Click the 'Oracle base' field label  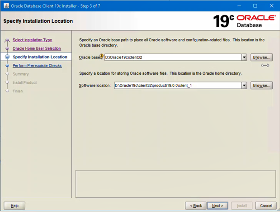pyautogui.click(x=89, y=57)
